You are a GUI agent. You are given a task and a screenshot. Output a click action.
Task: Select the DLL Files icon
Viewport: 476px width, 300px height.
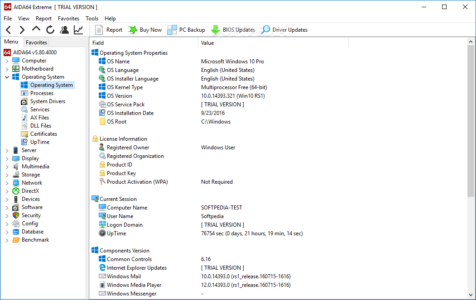click(x=24, y=126)
